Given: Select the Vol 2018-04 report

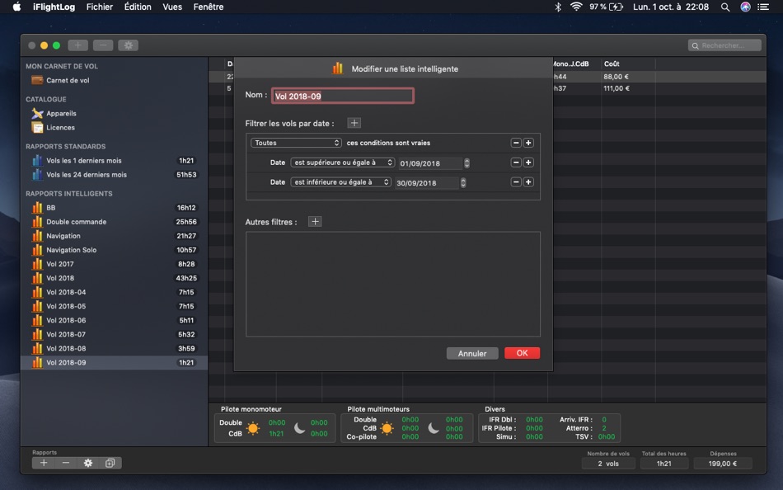Looking at the screenshot, I should [x=114, y=292].
